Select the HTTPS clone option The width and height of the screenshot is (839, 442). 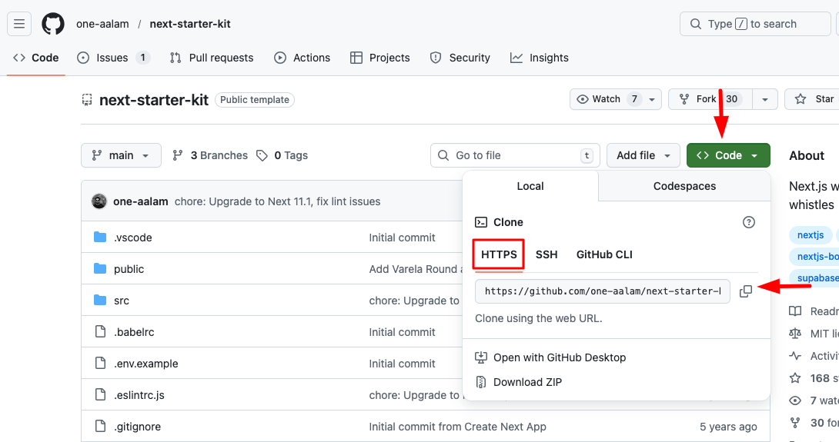499,254
